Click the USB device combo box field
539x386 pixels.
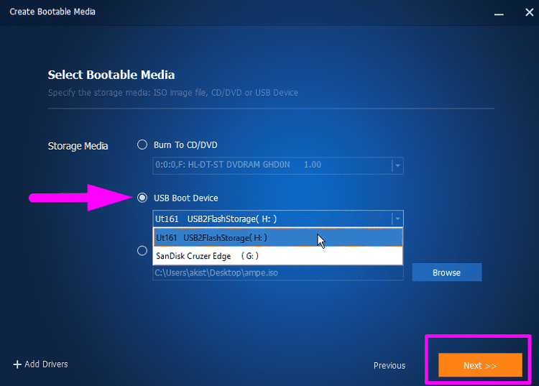pyautogui.click(x=277, y=219)
